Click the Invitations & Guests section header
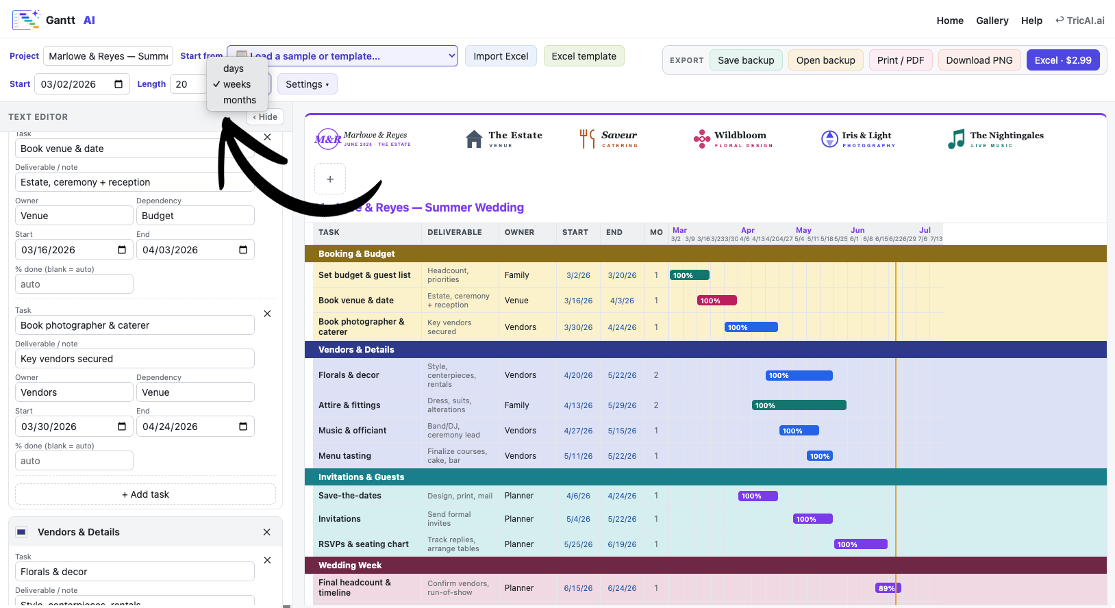Viewport: 1115px width, 608px height. 705,477
